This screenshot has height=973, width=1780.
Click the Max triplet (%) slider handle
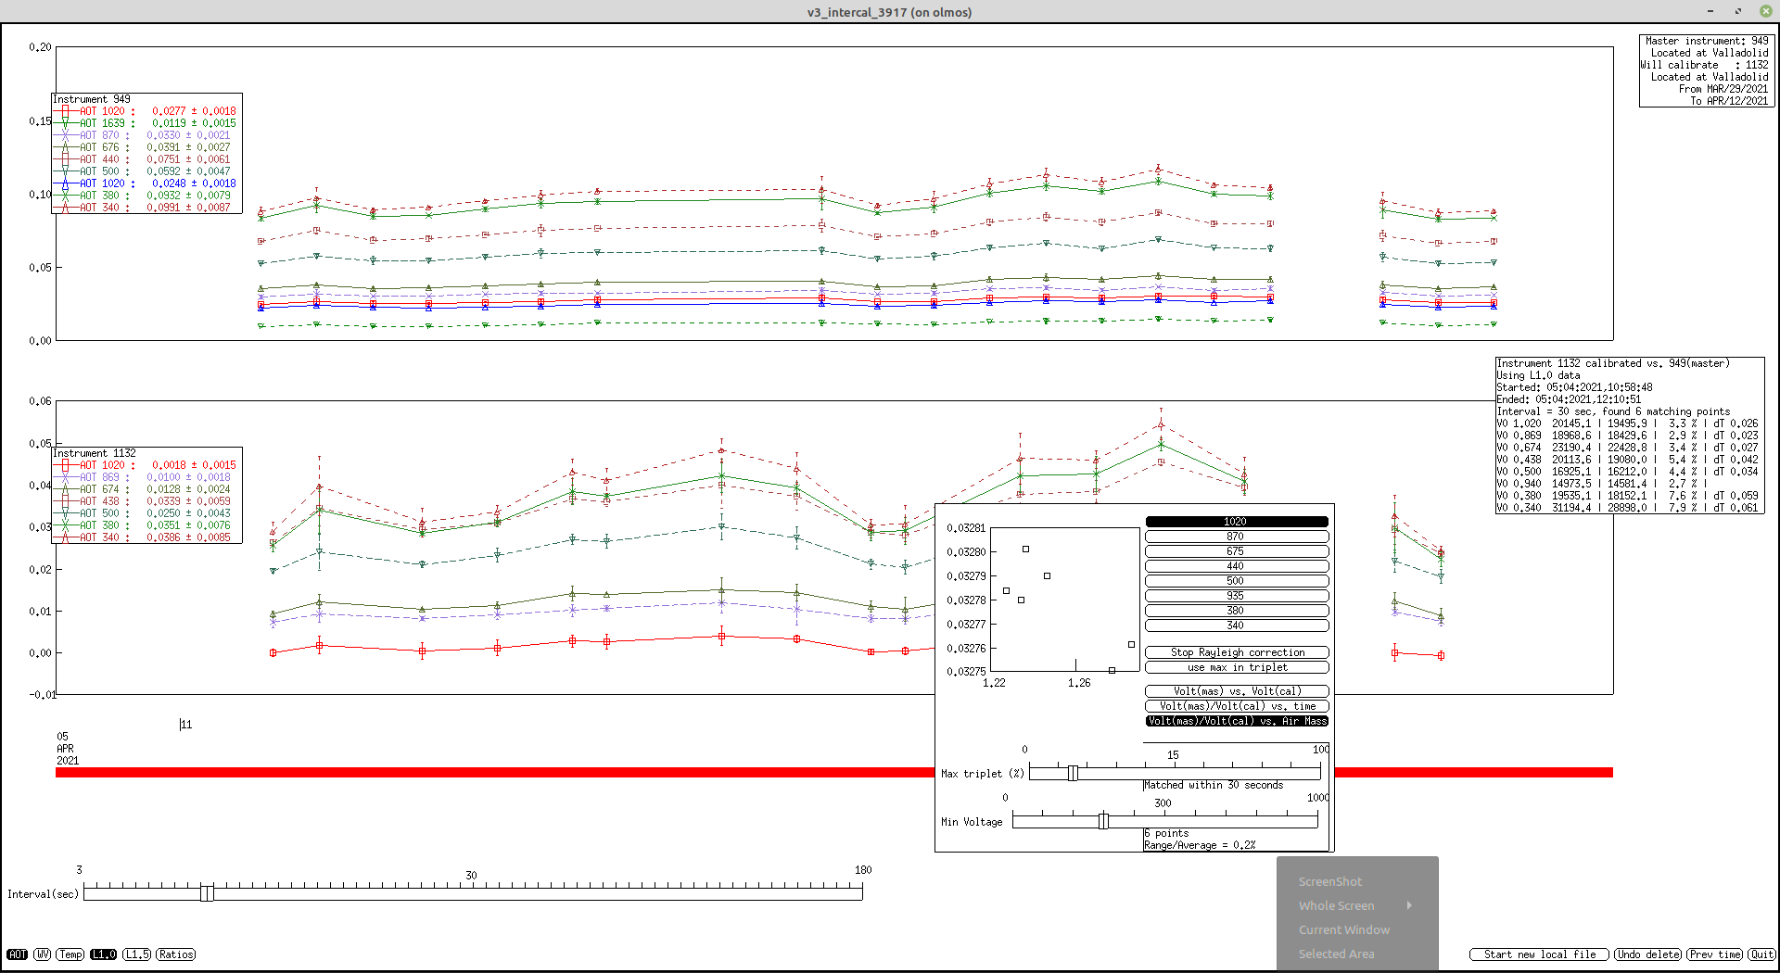[1073, 773]
